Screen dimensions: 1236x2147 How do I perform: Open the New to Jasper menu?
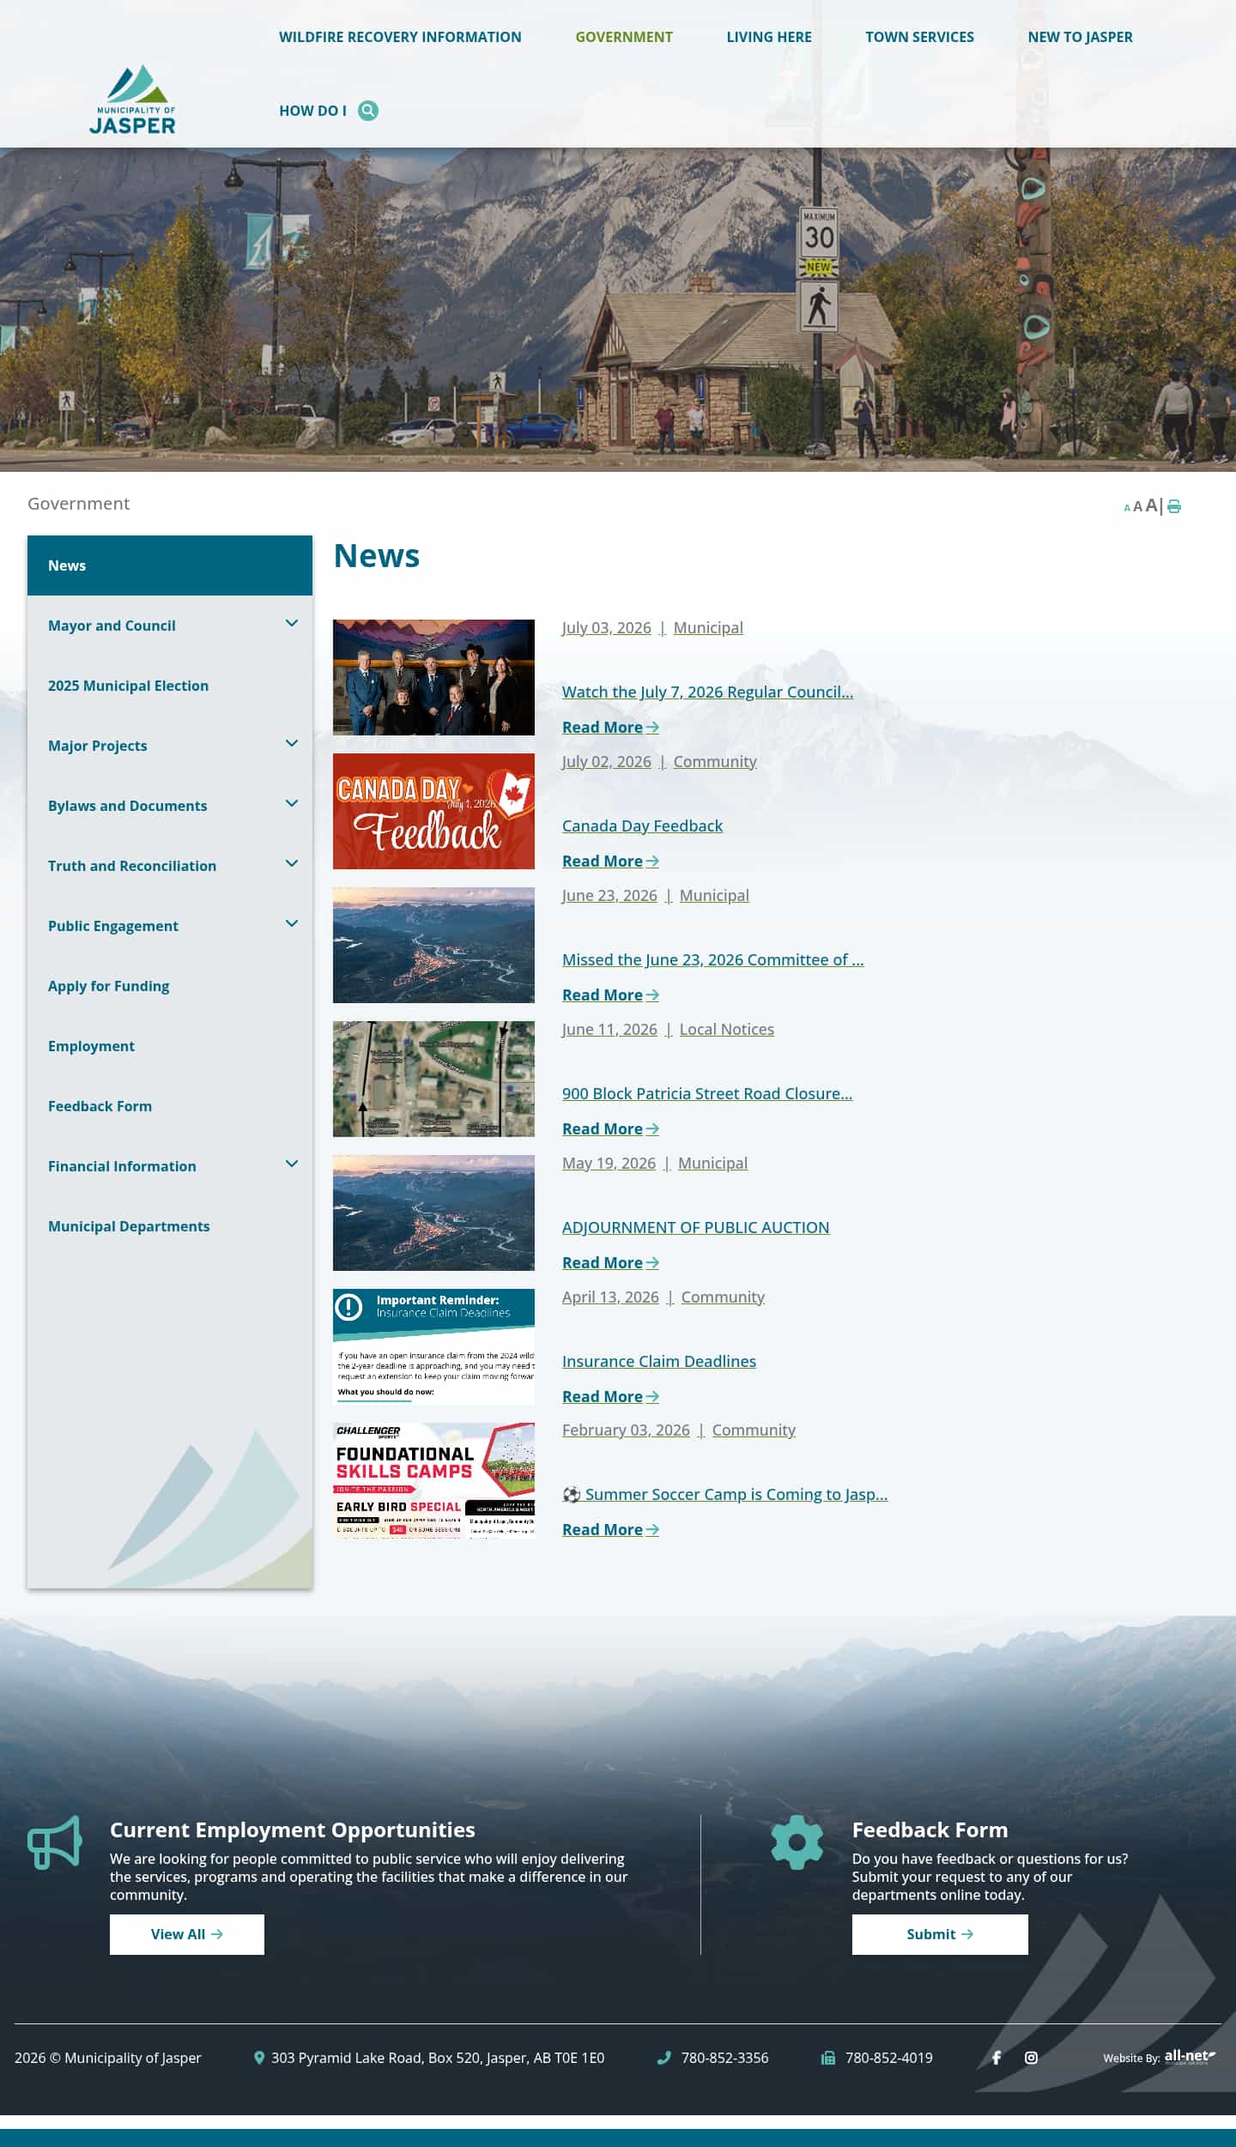click(1080, 37)
